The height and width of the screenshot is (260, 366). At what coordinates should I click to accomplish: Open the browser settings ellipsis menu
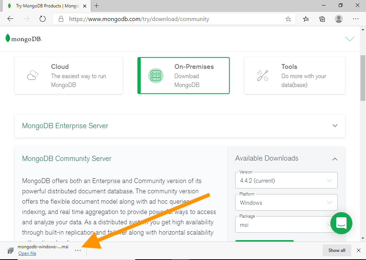pyautogui.click(x=356, y=19)
